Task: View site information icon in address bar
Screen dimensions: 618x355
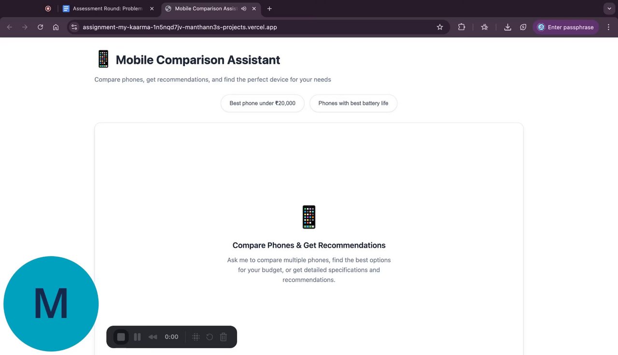Action: pyautogui.click(x=74, y=27)
